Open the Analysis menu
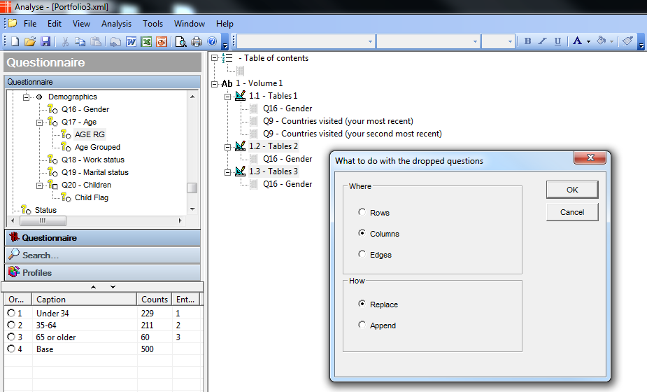Image resolution: width=647 pixels, height=392 pixels. click(116, 24)
